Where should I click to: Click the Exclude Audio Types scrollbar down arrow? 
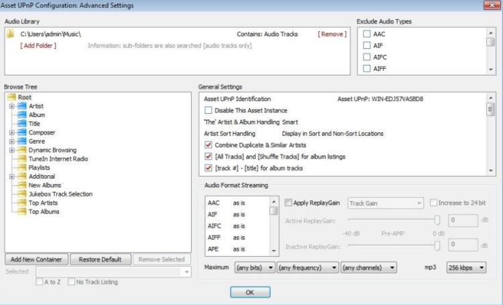[490, 70]
